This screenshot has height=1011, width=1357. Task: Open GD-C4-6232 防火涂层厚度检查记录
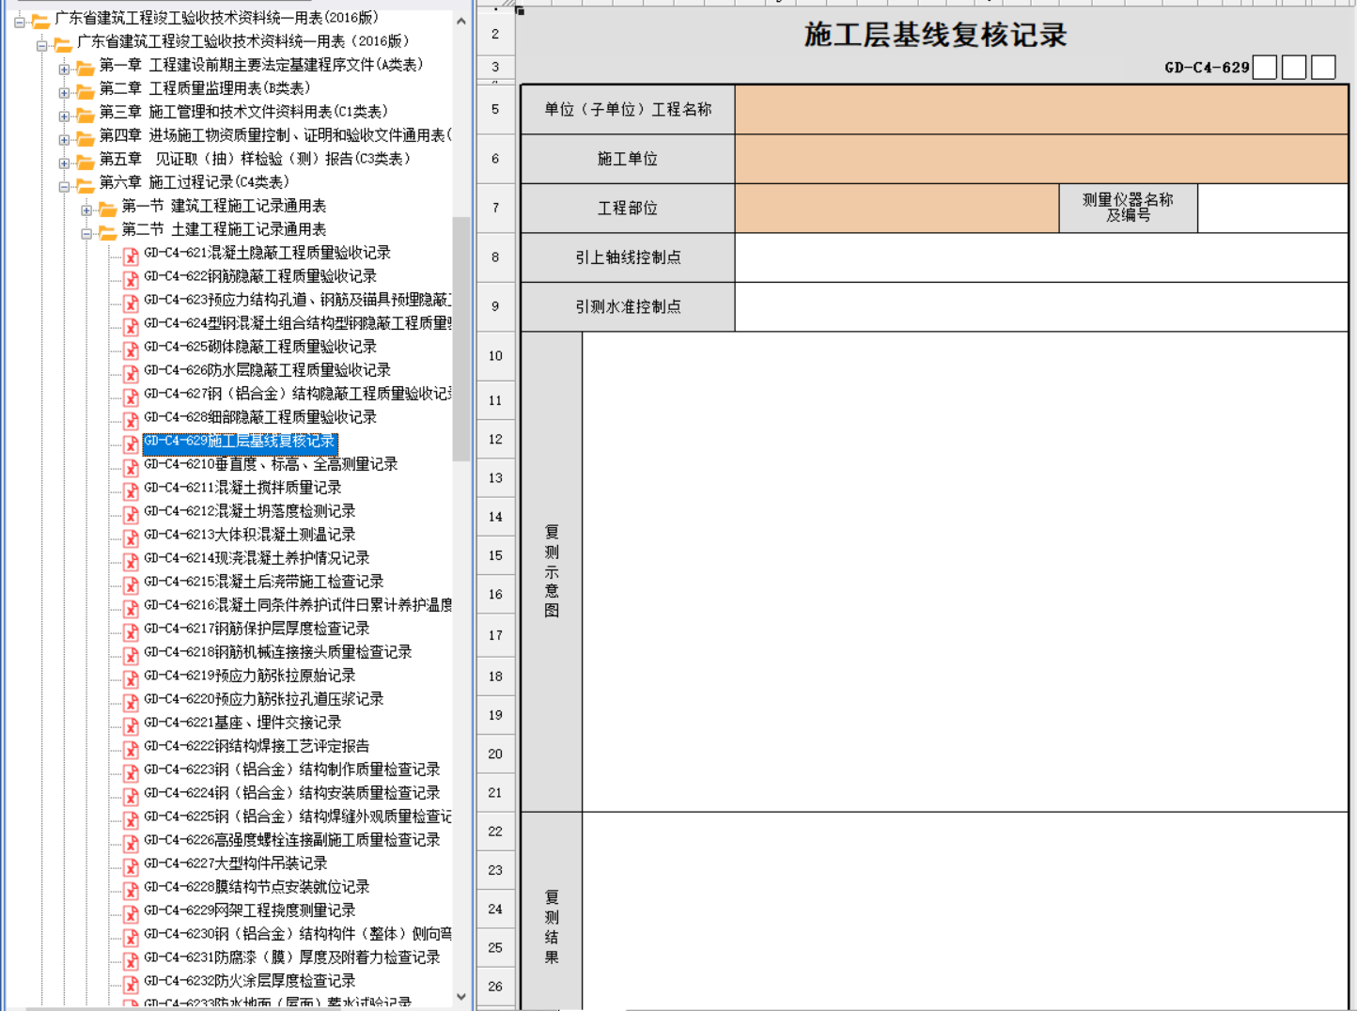(250, 981)
